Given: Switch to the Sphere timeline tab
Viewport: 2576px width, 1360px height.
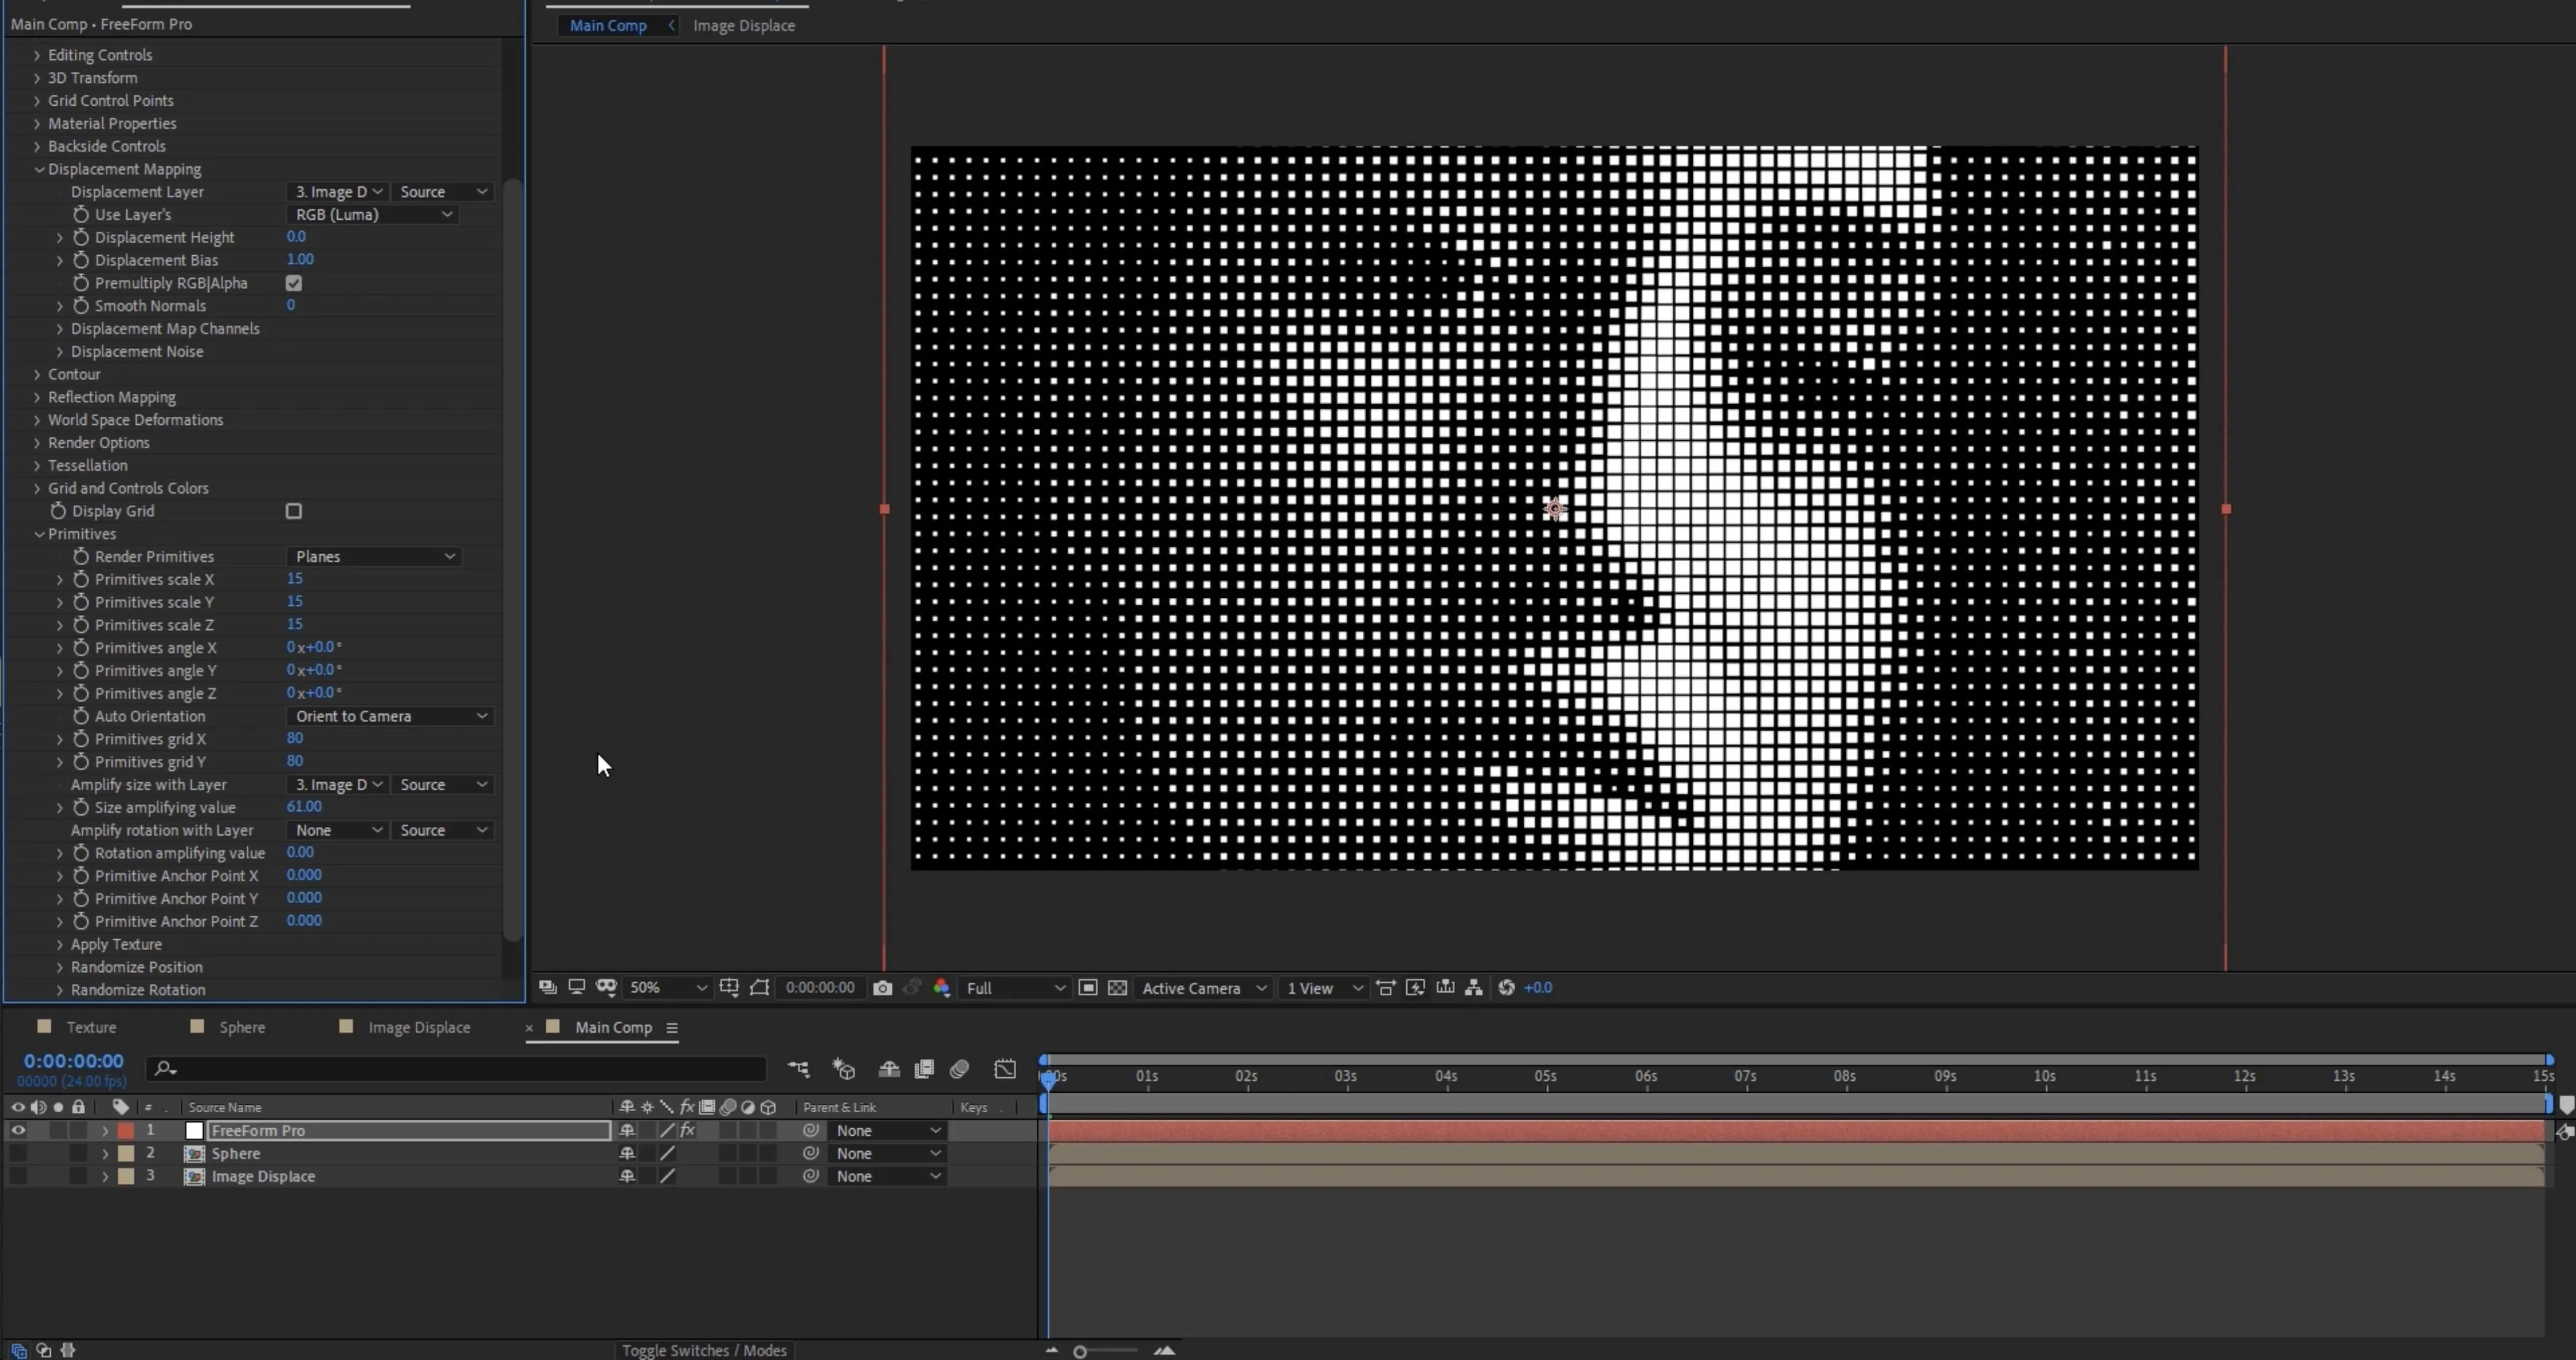Looking at the screenshot, I should [242, 1027].
